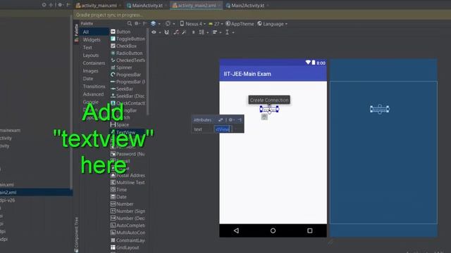The width and height of the screenshot is (451, 253).
Task: Toggle autoconnect magnet icon
Action: coord(166,32)
